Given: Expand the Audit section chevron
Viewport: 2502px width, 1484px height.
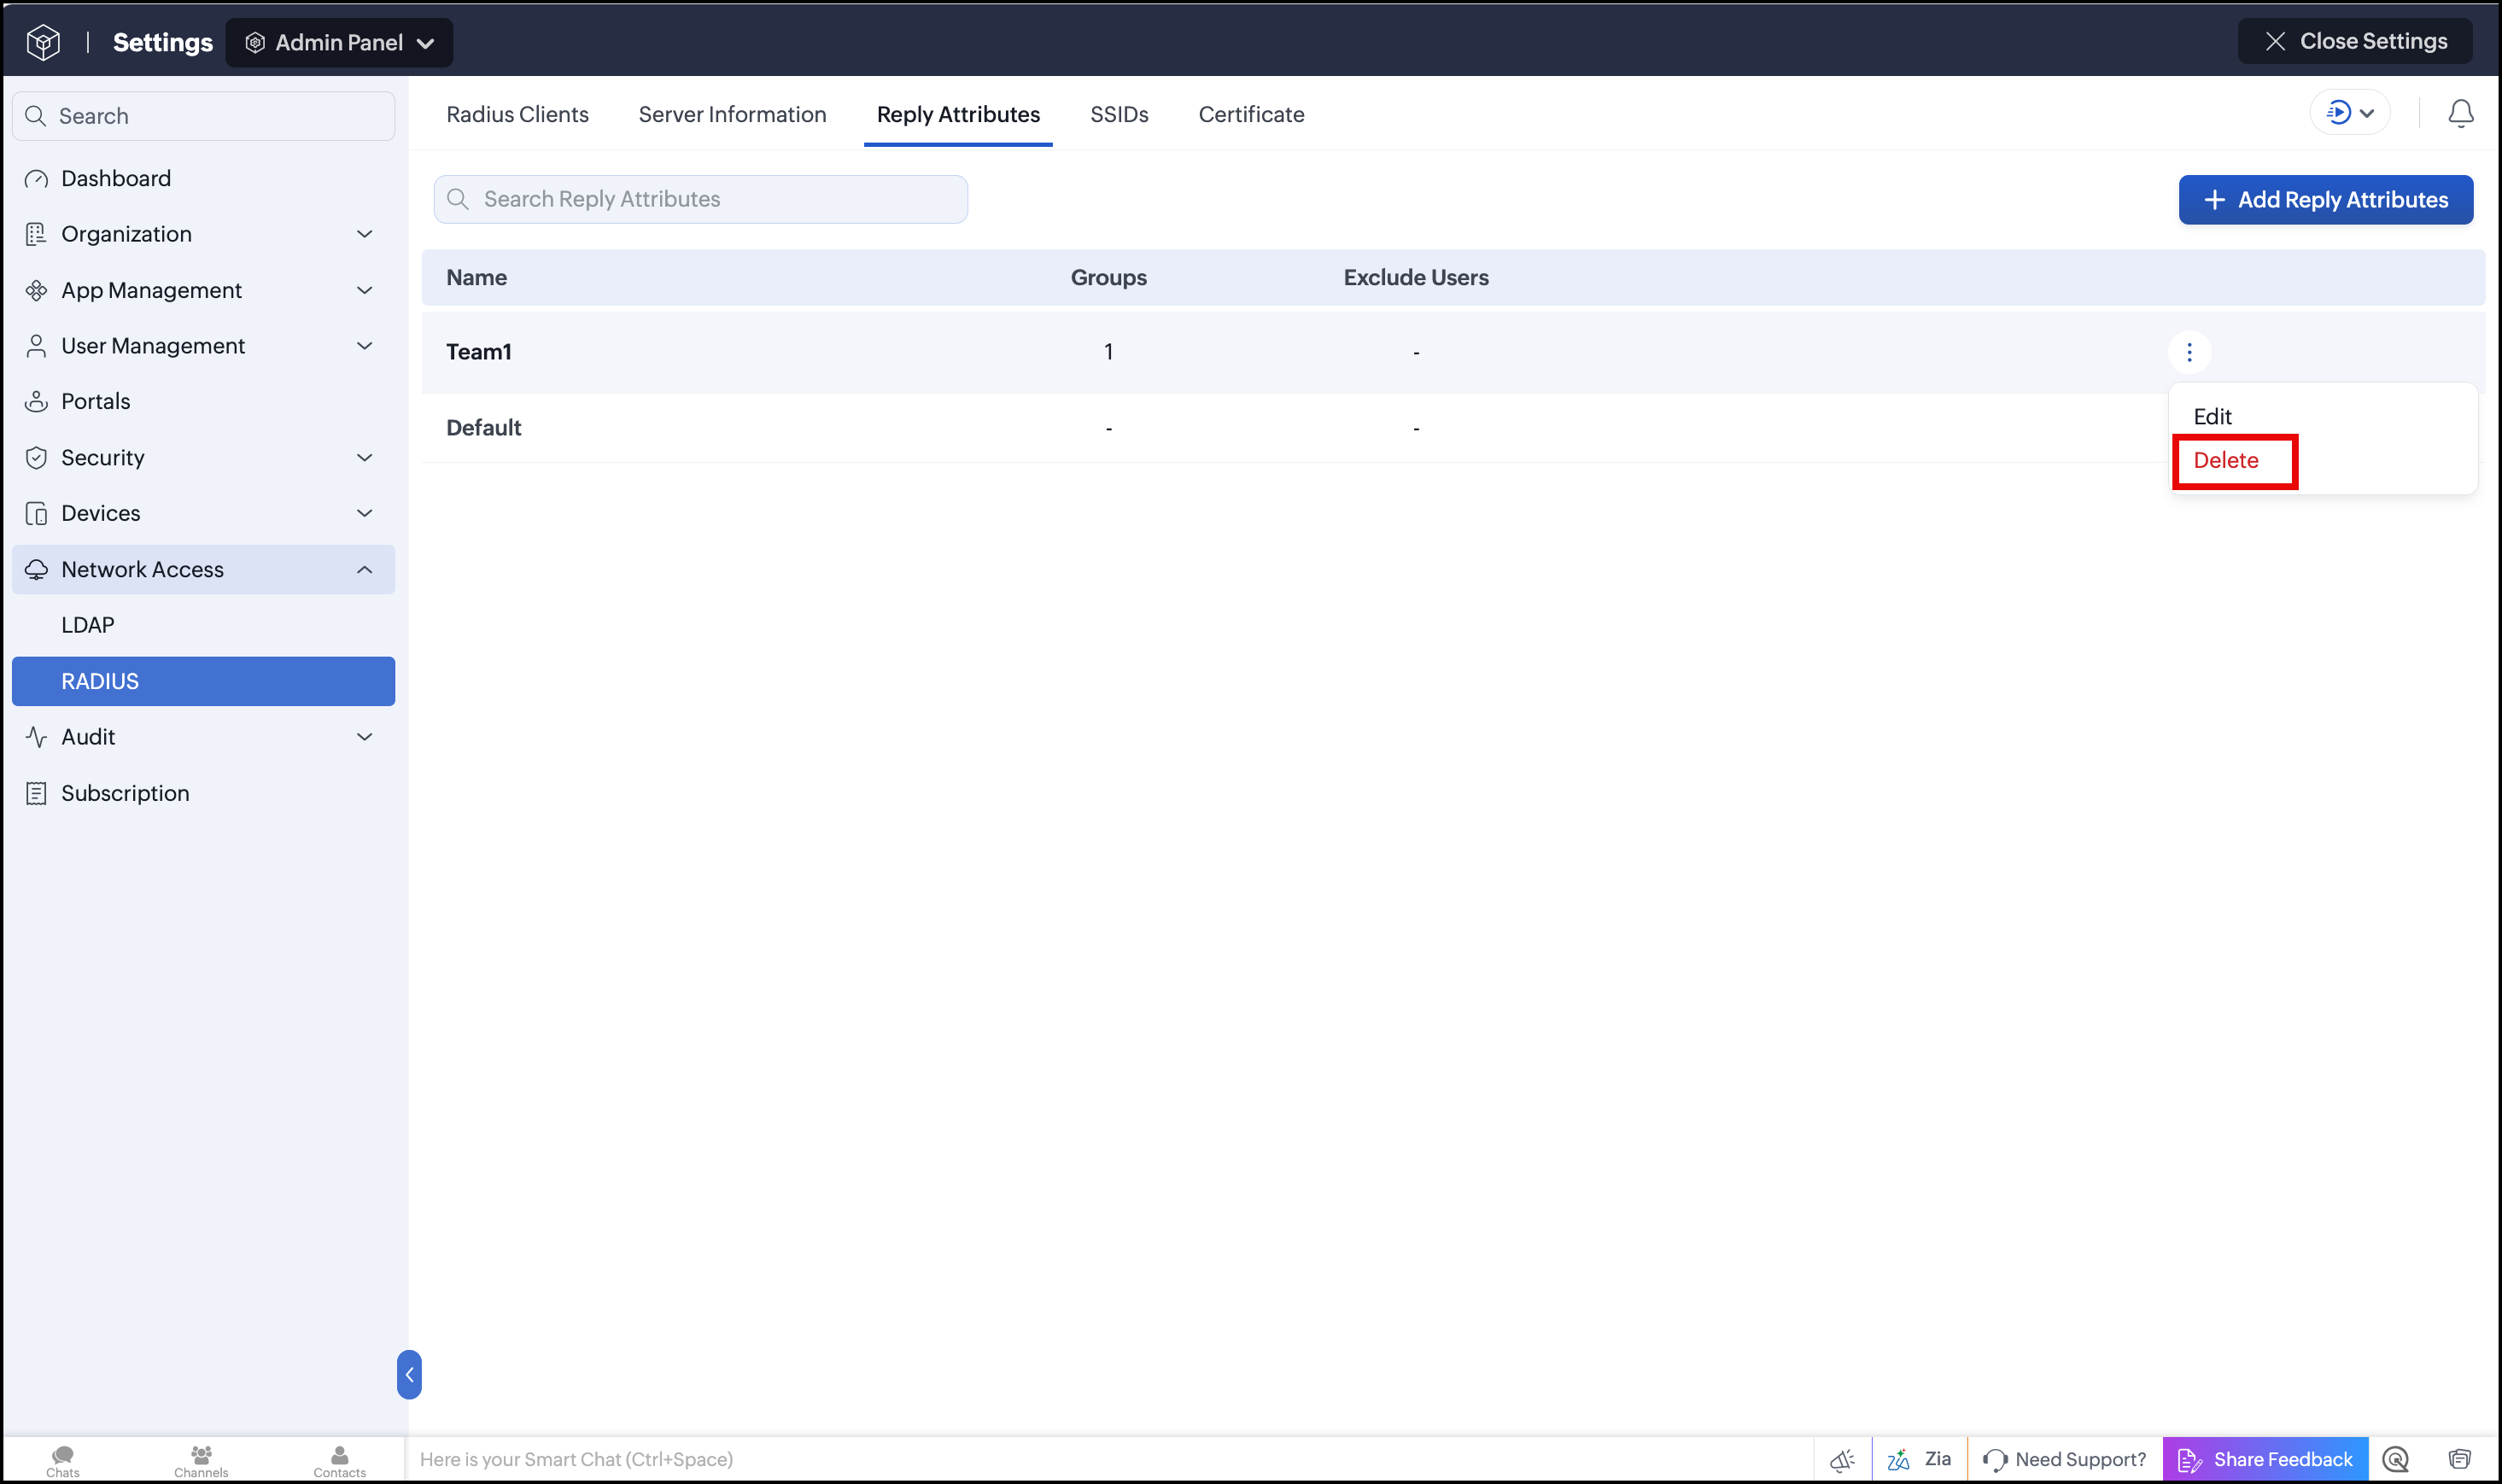Looking at the screenshot, I should (x=364, y=737).
